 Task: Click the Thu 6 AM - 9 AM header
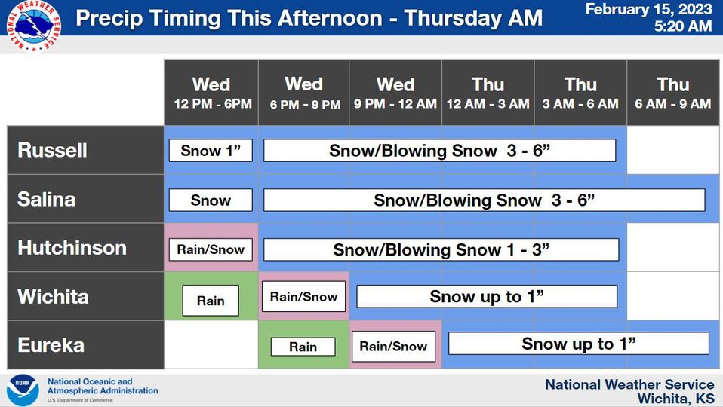(673, 93)
